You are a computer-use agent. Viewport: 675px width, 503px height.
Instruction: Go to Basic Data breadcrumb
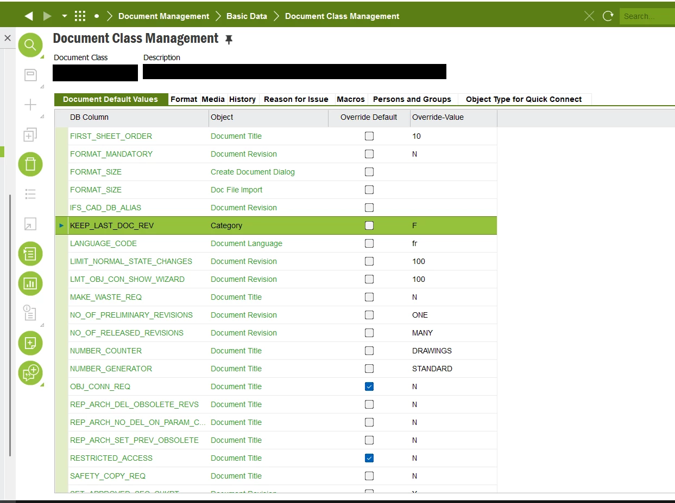pyautogui.click(x=247, y=16)
